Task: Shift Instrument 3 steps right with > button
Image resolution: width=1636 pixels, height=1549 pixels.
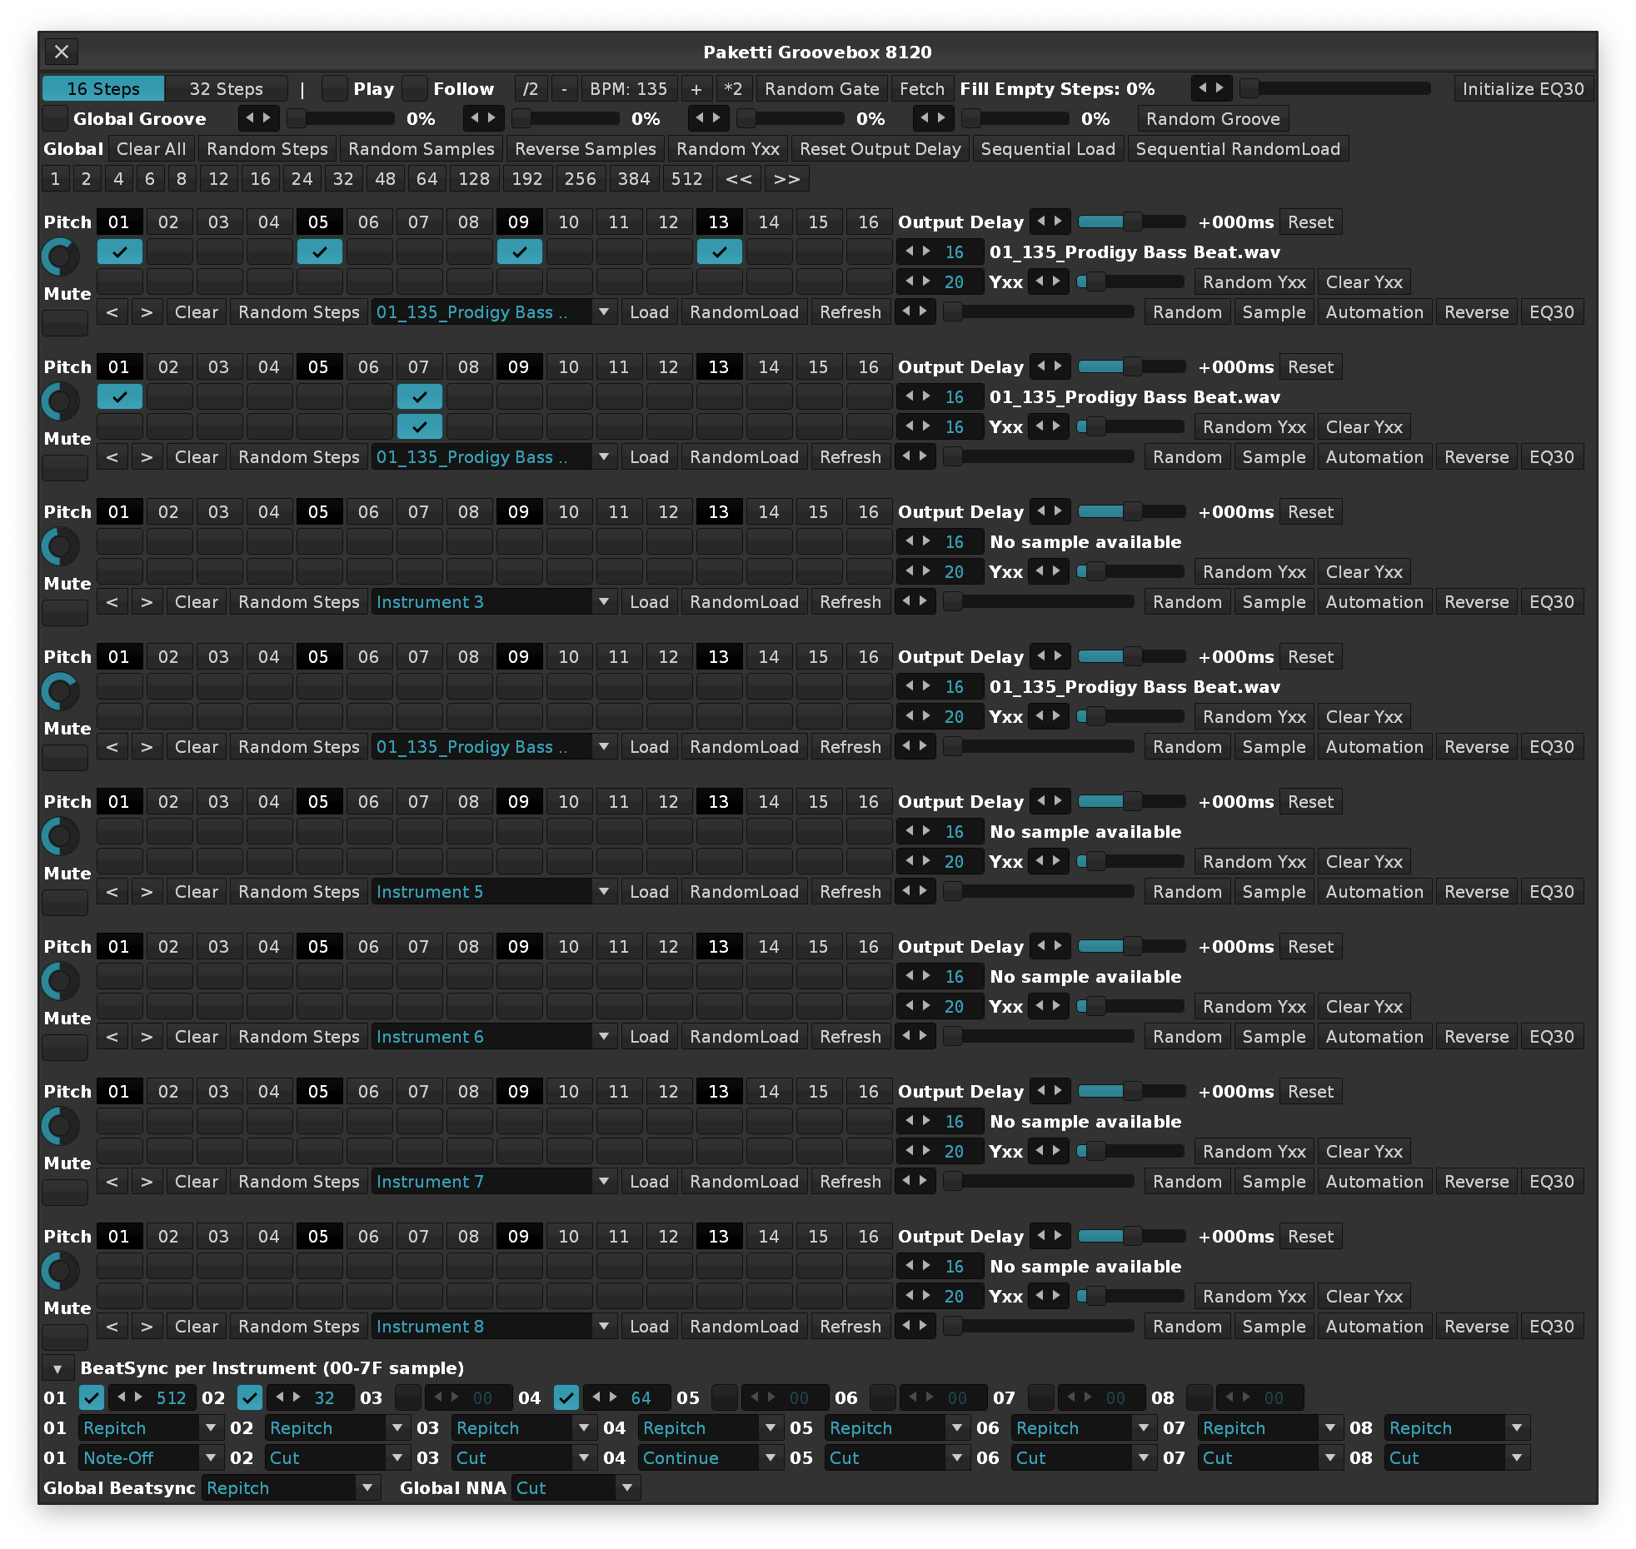Action: tap(147, 602)
